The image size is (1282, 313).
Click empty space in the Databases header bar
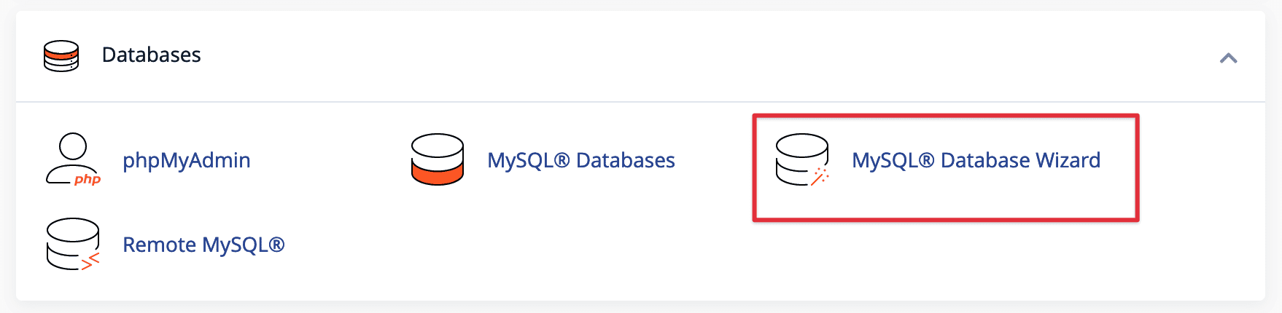[x=656, y=56]
